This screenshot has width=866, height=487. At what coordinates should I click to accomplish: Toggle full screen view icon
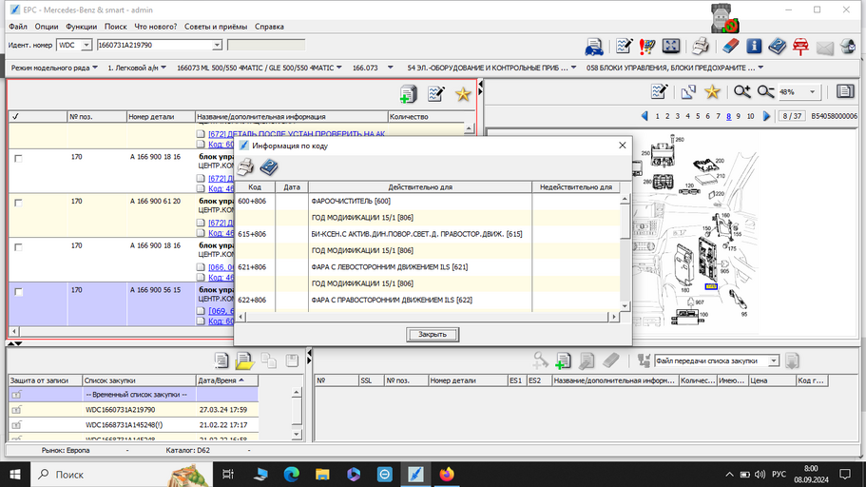coord(671,47)
